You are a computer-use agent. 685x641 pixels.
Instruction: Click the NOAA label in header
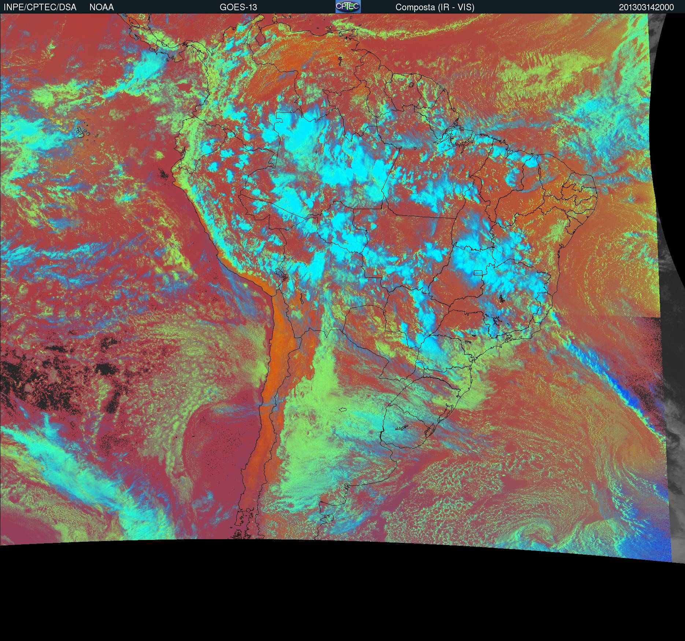point(101,7)
